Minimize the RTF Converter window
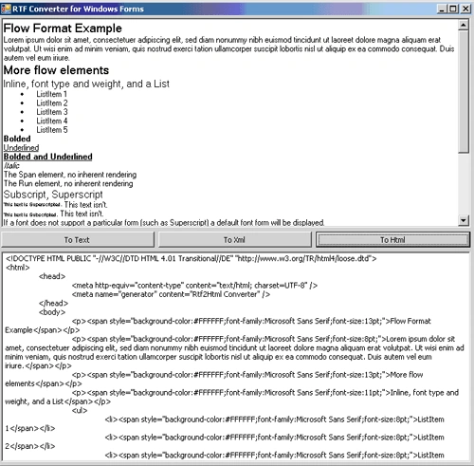This screenshot has height=466, width=474. [442, 9]
